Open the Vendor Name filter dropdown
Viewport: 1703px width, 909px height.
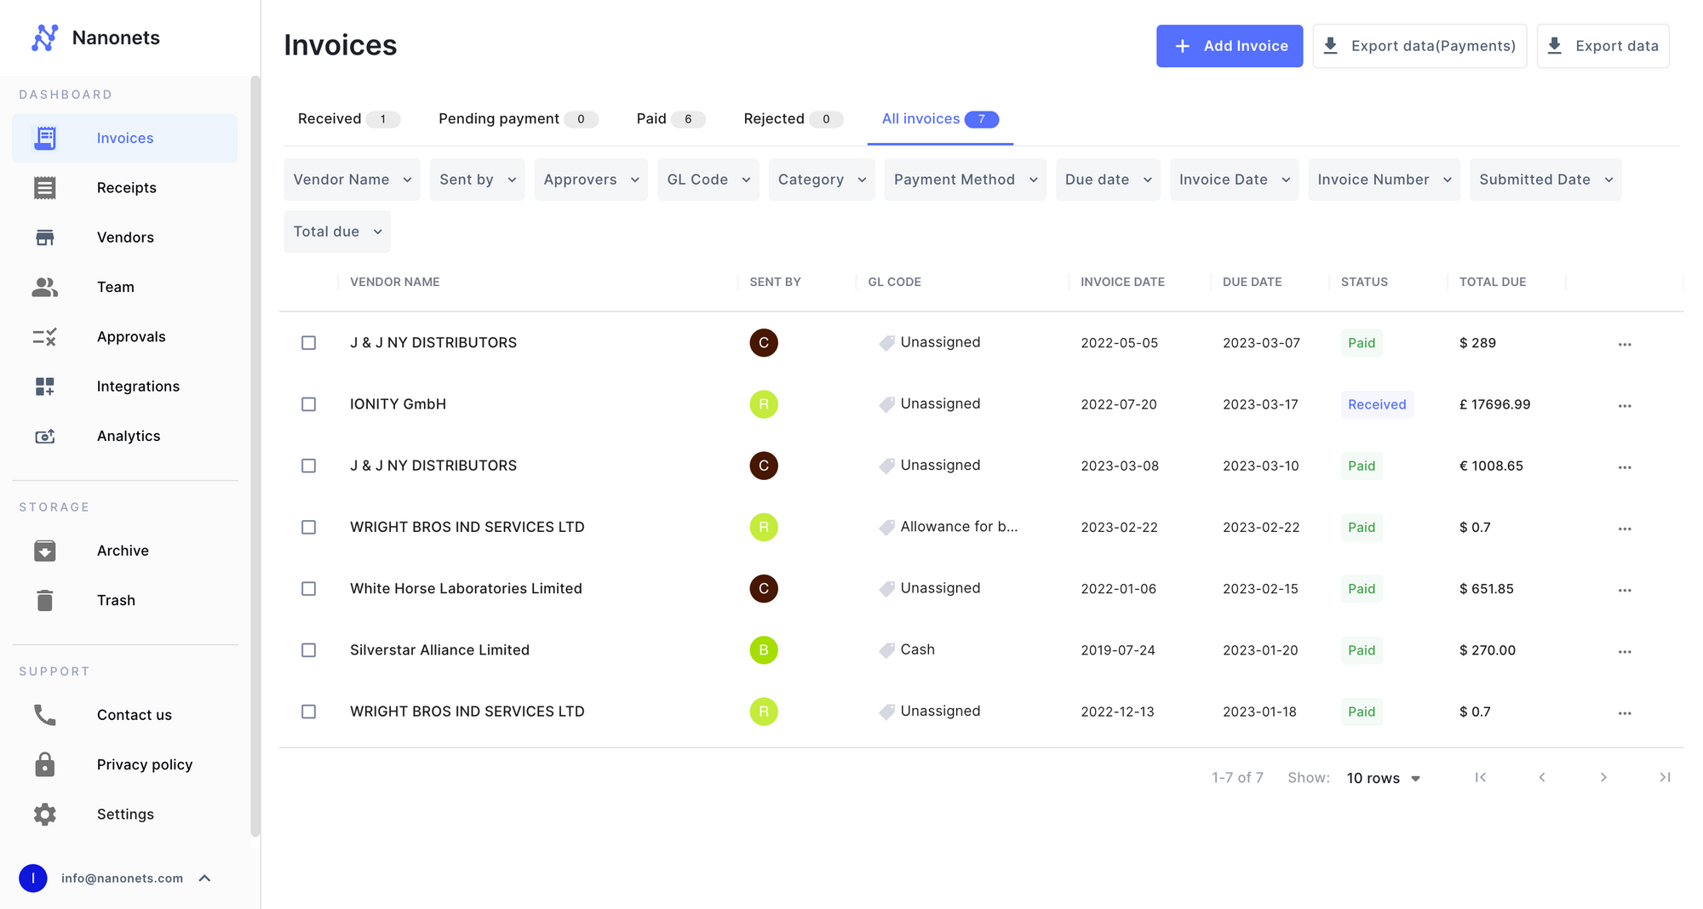[351, 180]
